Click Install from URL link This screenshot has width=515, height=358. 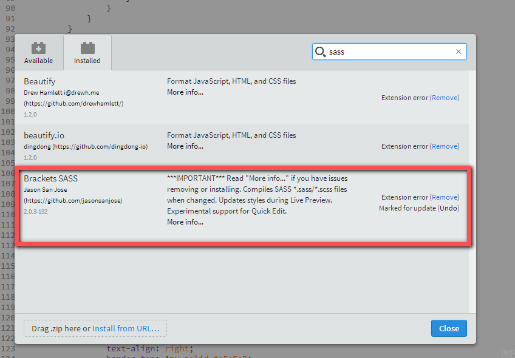tap(126, 328)
